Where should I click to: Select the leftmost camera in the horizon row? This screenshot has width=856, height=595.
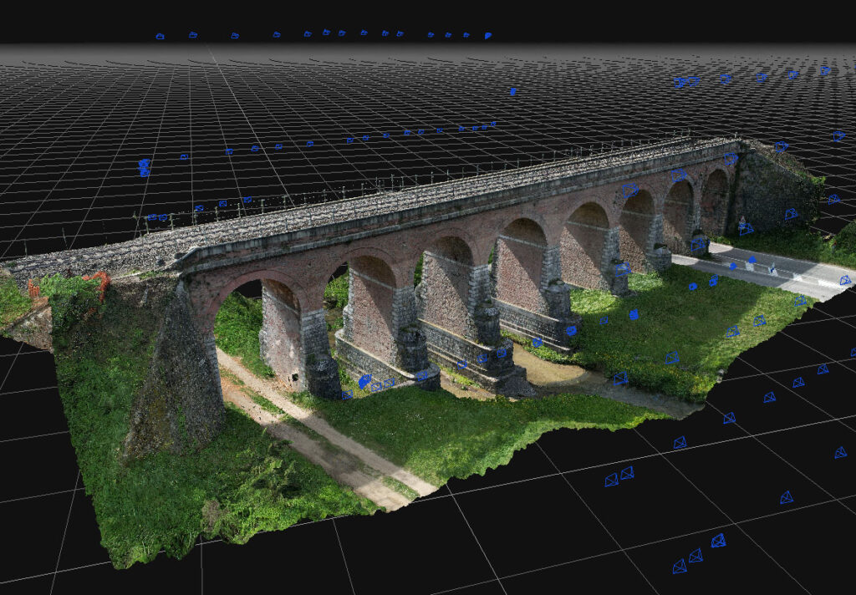(x=160, y=36)
